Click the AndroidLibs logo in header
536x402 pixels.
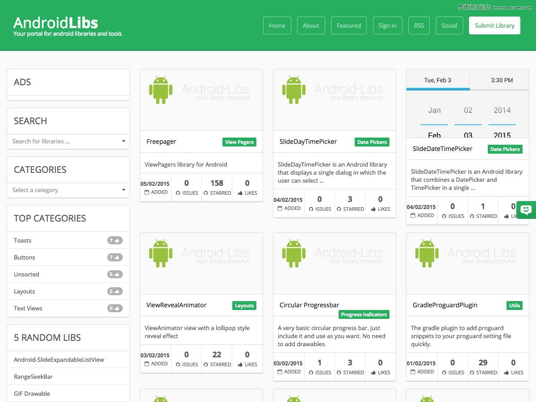[55, 23]
